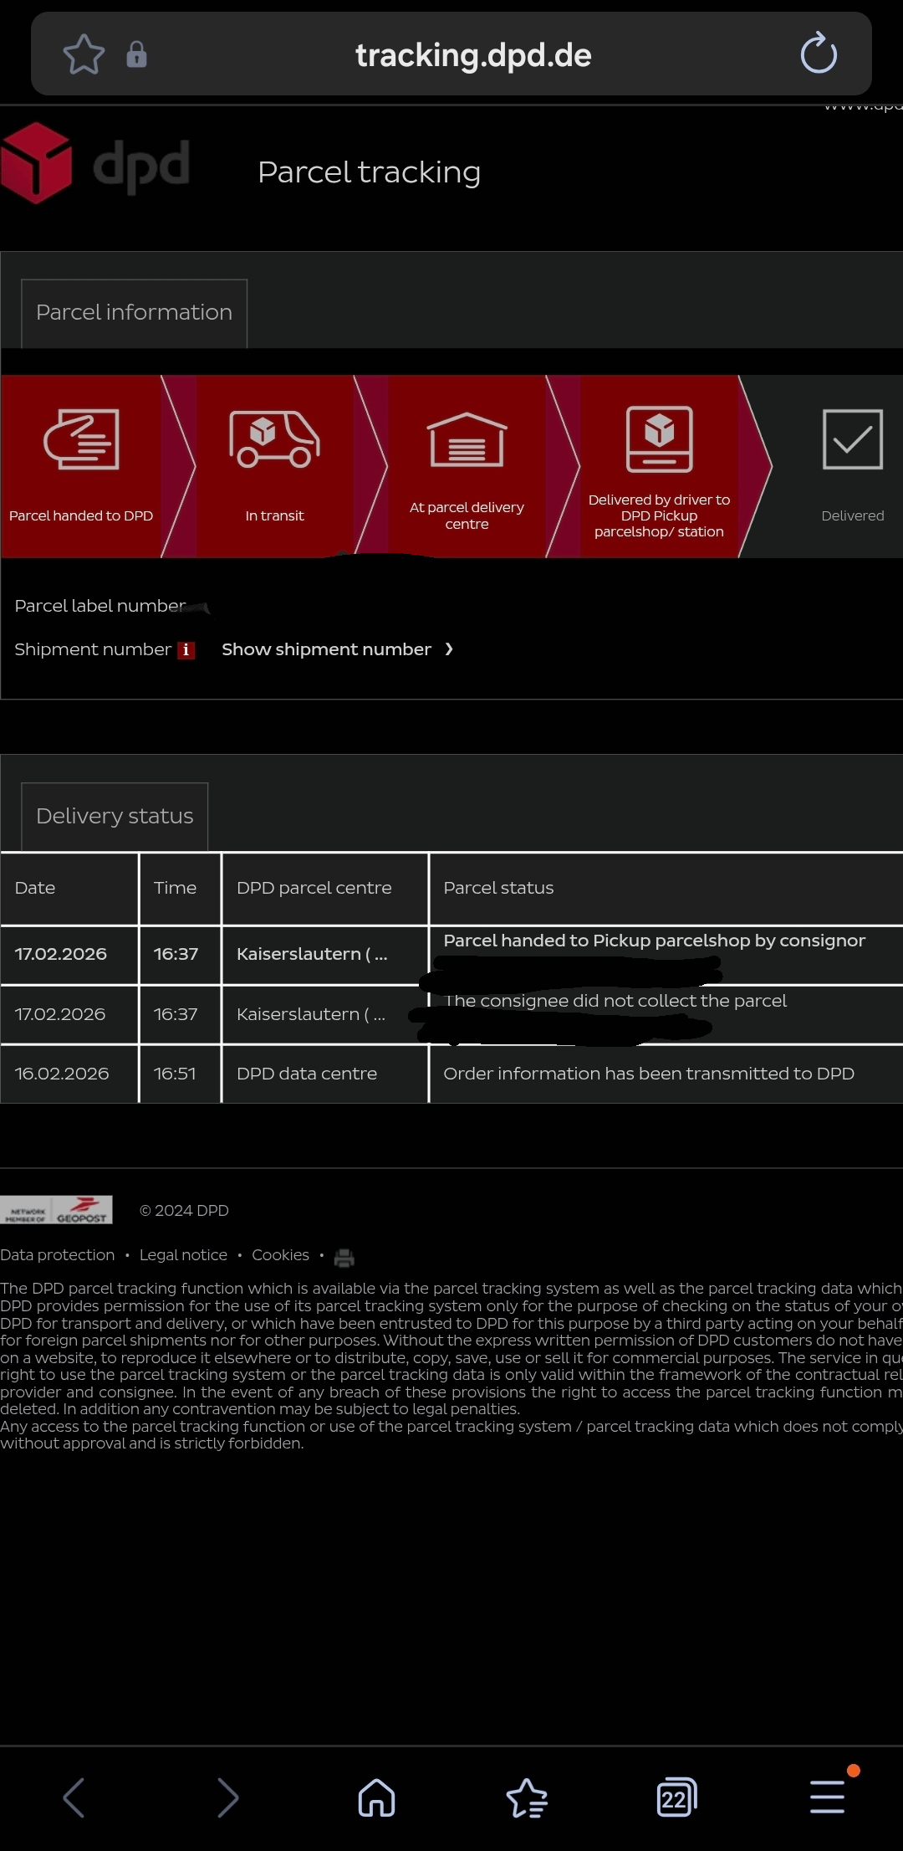Tap the tracking.dpd.de address field

tap(472, 55)
